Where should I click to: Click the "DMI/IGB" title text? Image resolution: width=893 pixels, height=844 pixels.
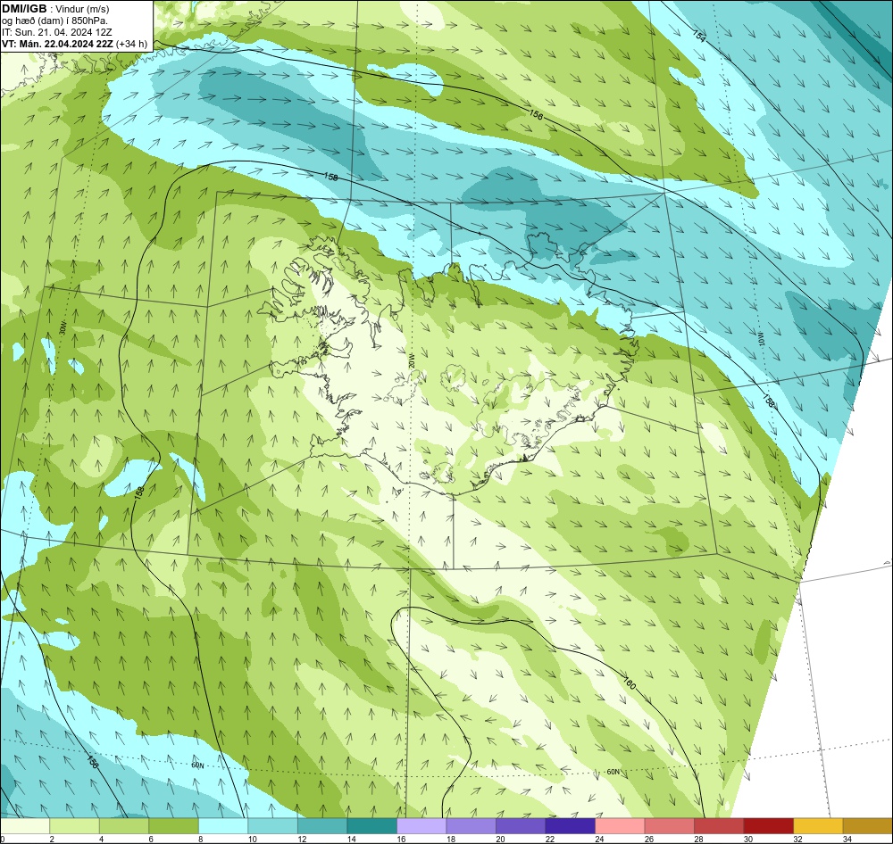pos(24,9)
